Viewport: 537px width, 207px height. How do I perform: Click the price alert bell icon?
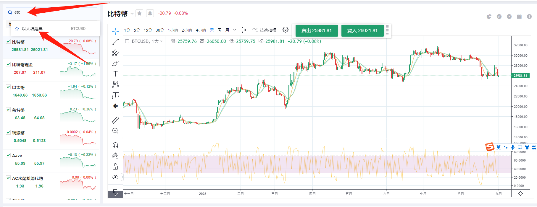tap(150, 13)
